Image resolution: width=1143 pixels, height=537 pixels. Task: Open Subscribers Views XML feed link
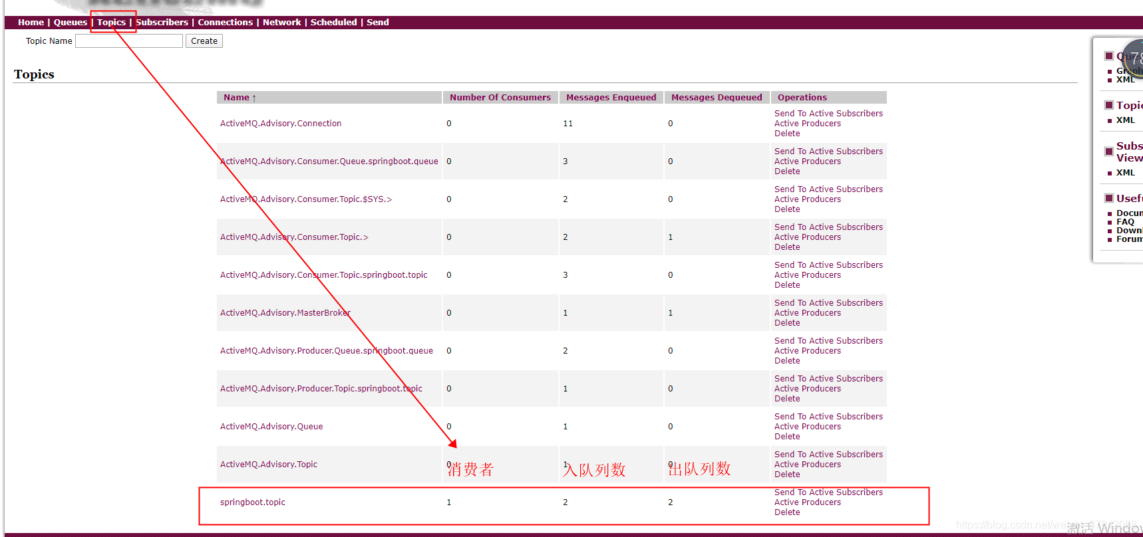click(x=1126, y=173)
